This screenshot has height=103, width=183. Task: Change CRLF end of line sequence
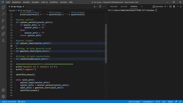coord(164,102)
